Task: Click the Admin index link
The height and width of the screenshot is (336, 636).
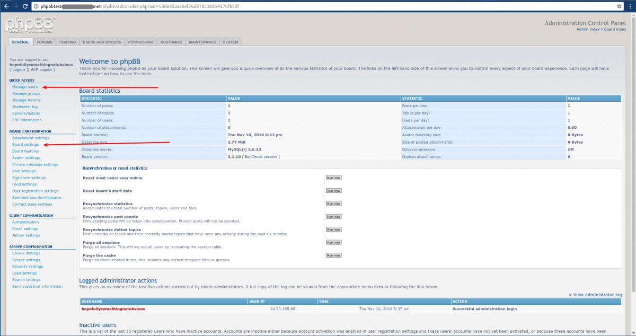Action: coord(588,29)
